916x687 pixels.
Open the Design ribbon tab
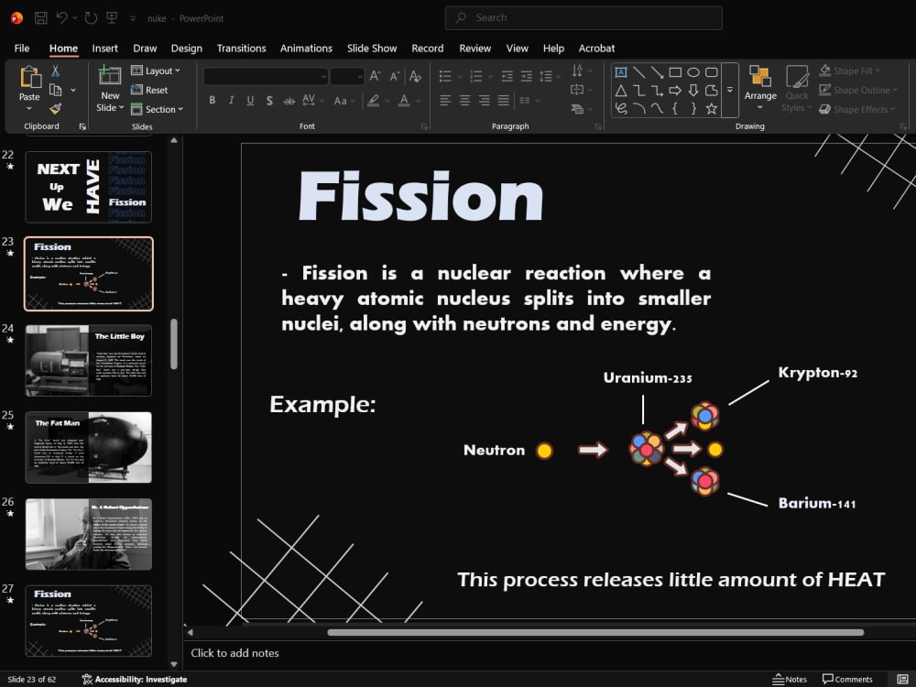tap(186, 49)
